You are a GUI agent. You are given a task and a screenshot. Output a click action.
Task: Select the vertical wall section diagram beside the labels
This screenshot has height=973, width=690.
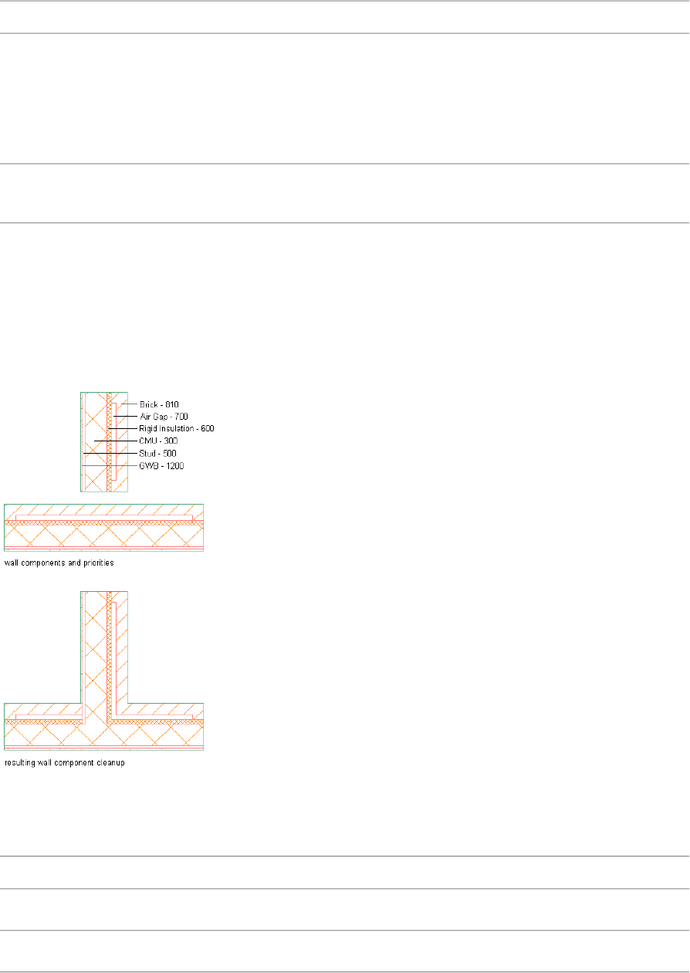click(104, 441)
